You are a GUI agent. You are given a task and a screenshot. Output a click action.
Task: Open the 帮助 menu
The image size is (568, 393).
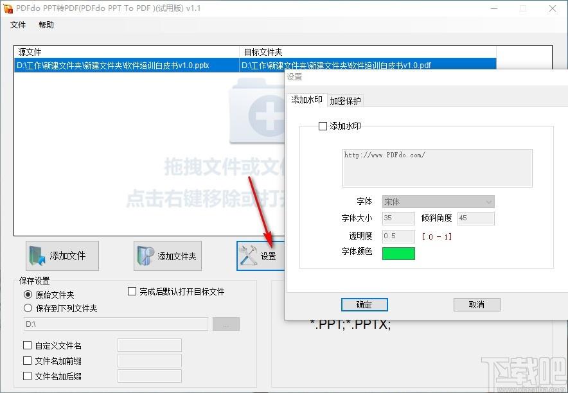[46, 24]
